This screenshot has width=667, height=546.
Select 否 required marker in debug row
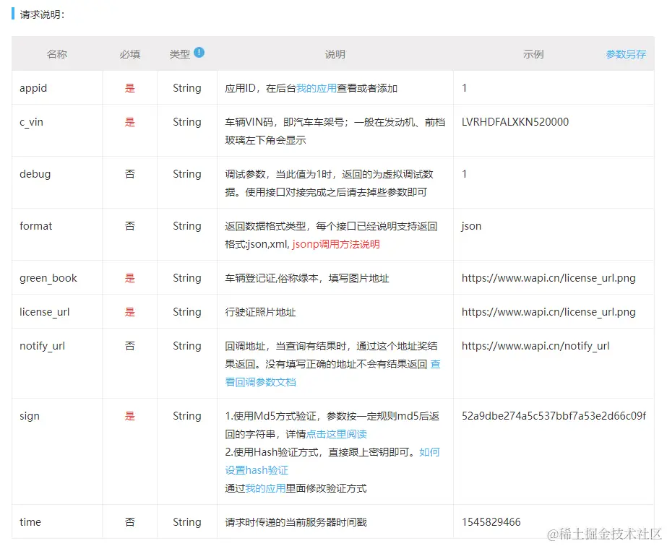130,174
